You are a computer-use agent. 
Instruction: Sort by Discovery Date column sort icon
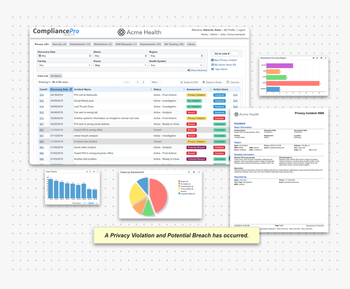[71, 89]
